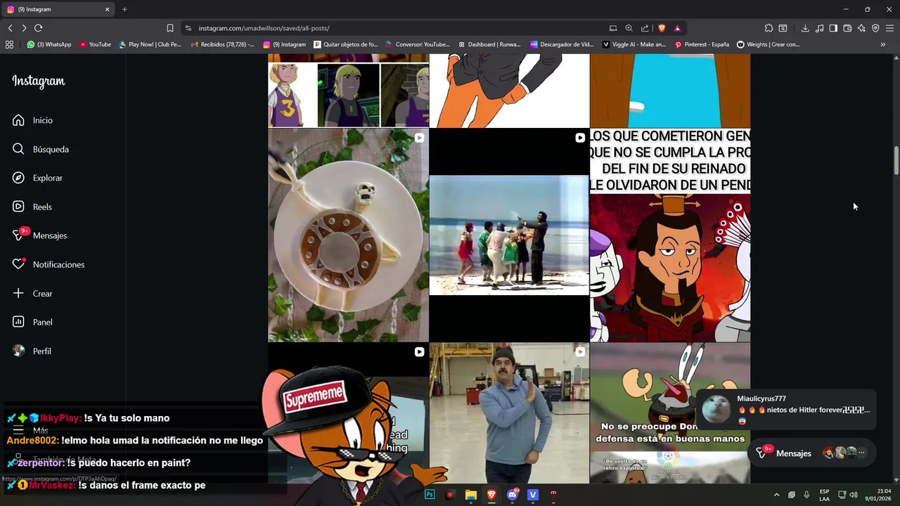The width and height of the screenshot is (900, 506).
Task: Toggle the browser sidebar panel icon
Action: pos(833,28)
